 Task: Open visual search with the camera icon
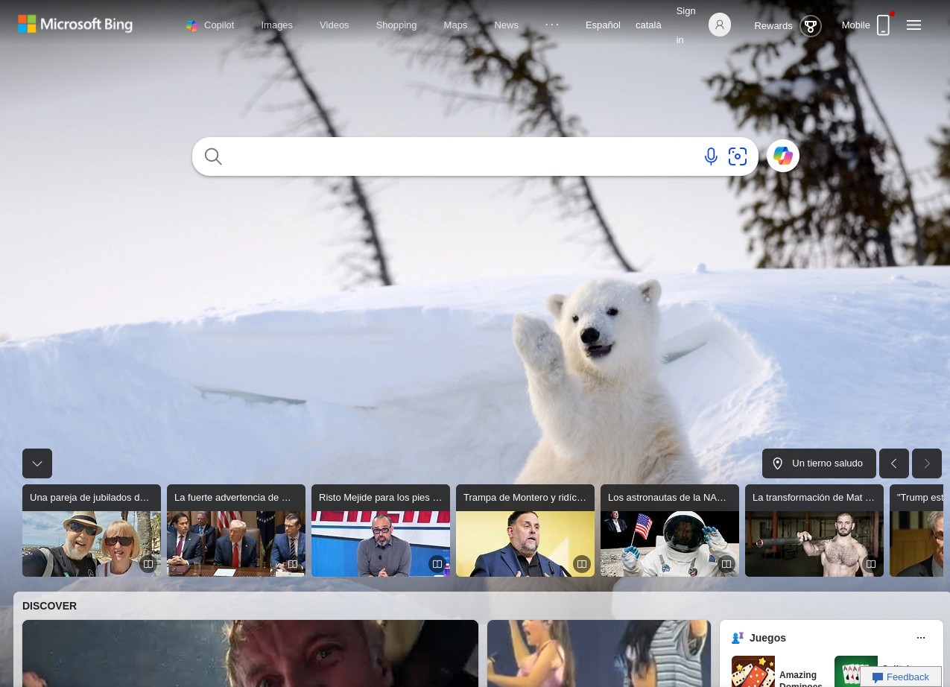click(x=738, y=156)
